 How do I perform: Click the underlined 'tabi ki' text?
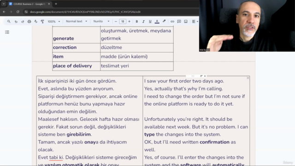point(56,157)
